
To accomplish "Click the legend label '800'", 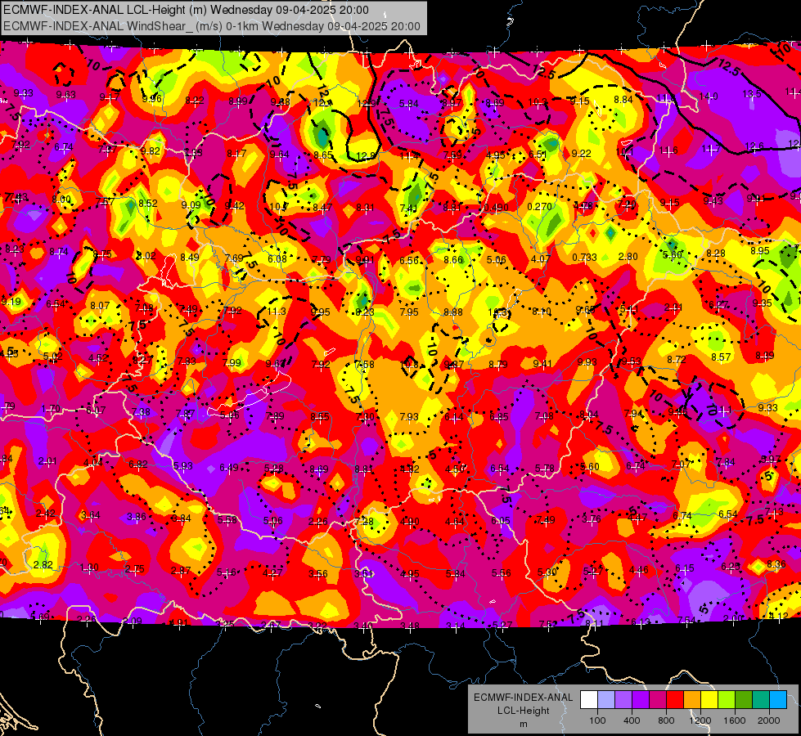I will click(666, 720).
